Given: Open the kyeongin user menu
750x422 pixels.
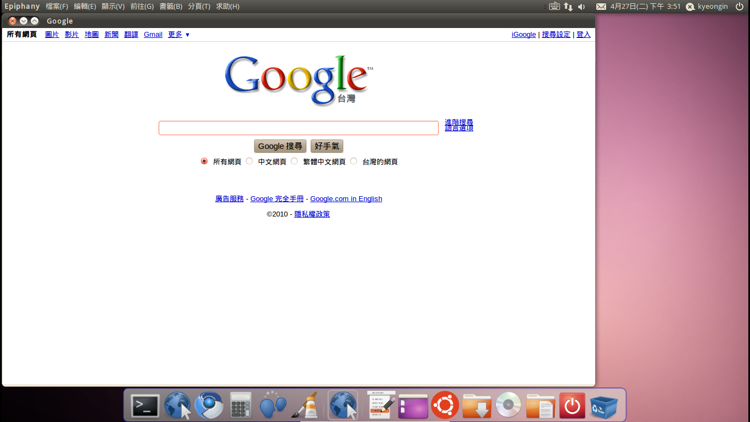Looking at the screenshot, I should (713, 7).
